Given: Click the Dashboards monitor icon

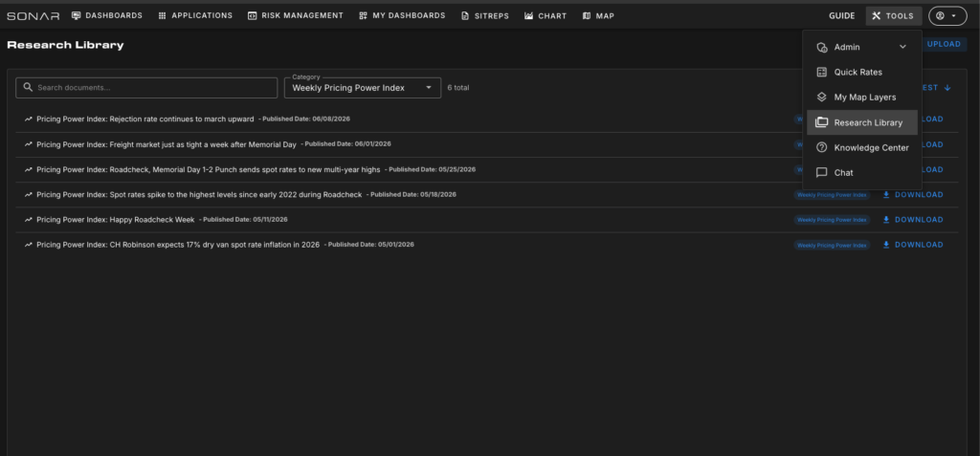Looking at the screenshot, I should (x=77, y=15).
